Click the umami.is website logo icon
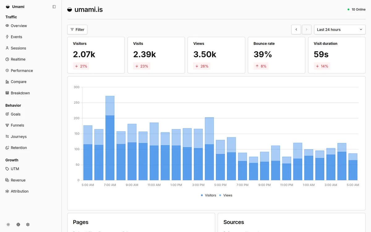The width and height of the screenshot is (371, 232). [70, 10]
